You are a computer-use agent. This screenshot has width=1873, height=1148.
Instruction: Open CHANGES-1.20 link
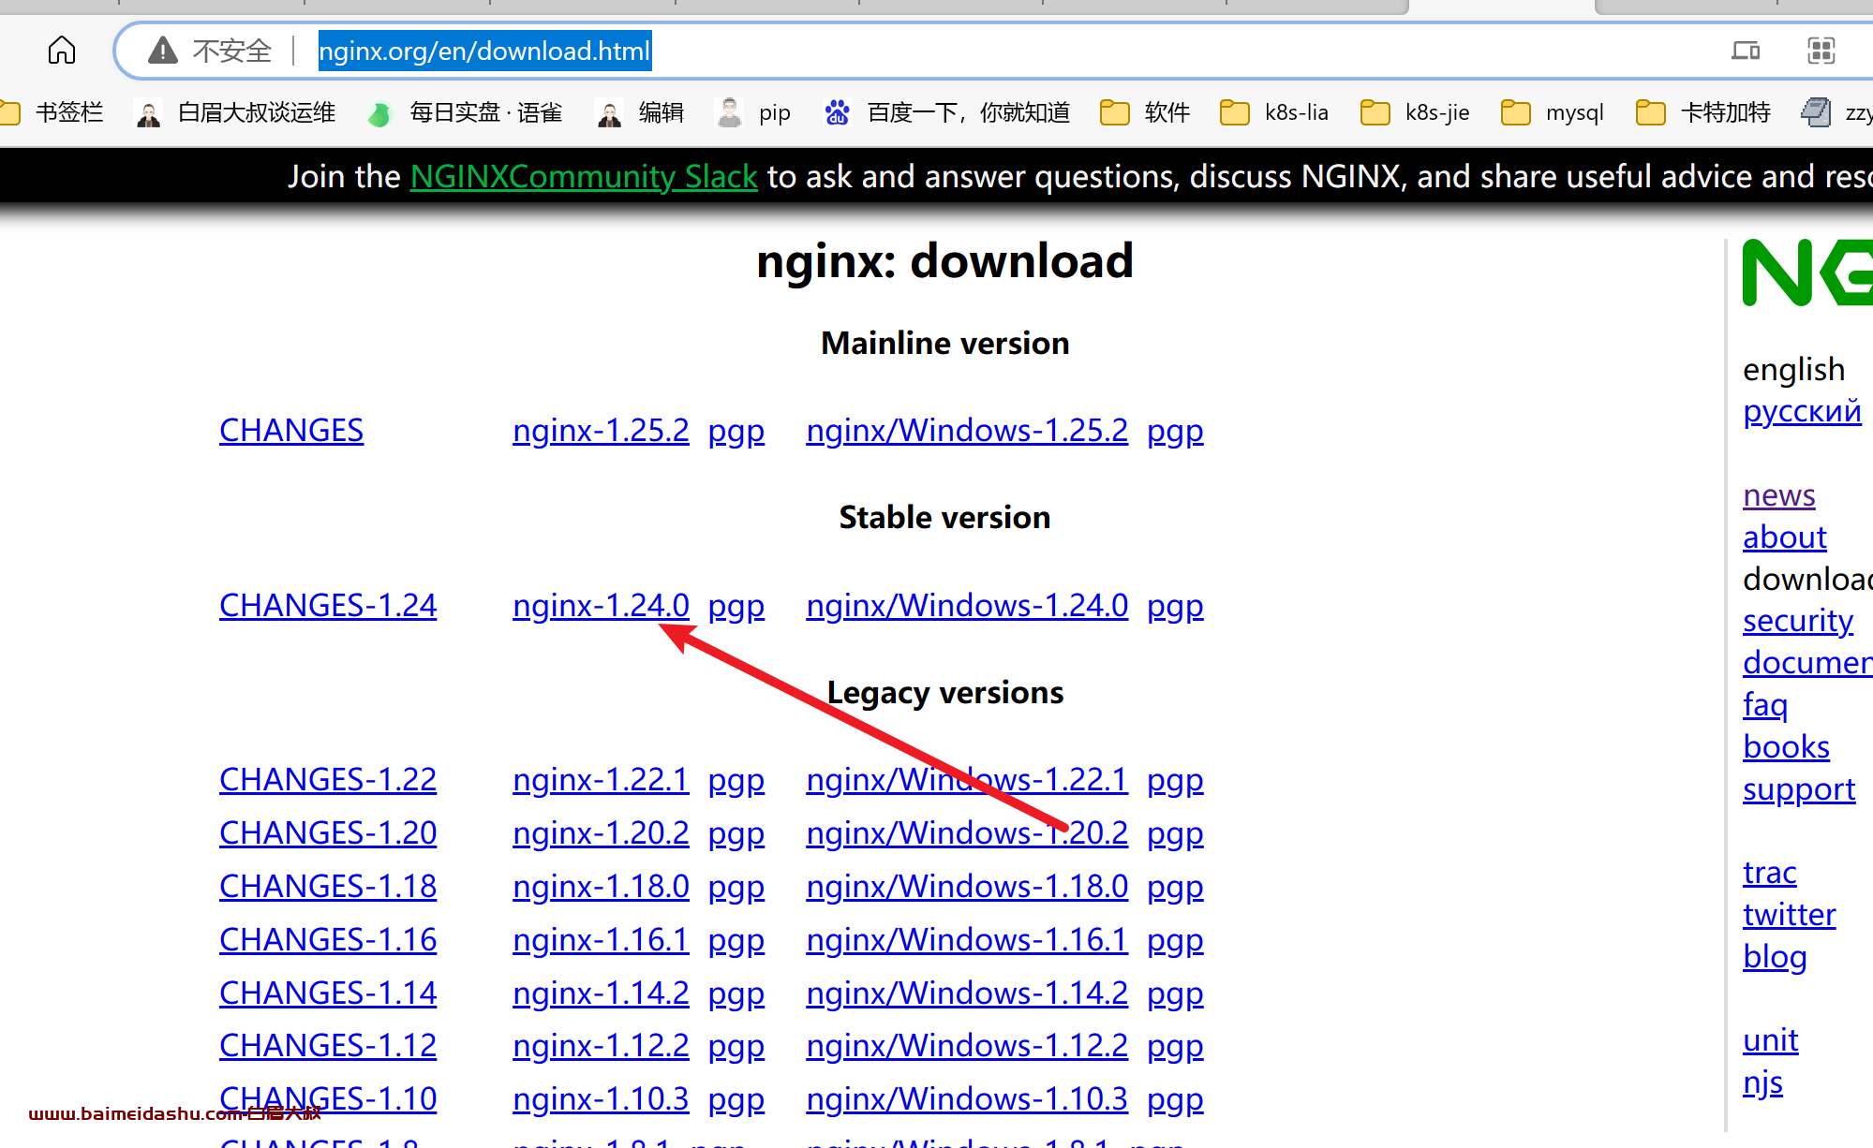(x=328, y=832)
